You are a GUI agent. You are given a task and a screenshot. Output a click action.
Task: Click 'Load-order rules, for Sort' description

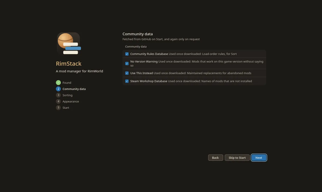(x=219, y=54)
